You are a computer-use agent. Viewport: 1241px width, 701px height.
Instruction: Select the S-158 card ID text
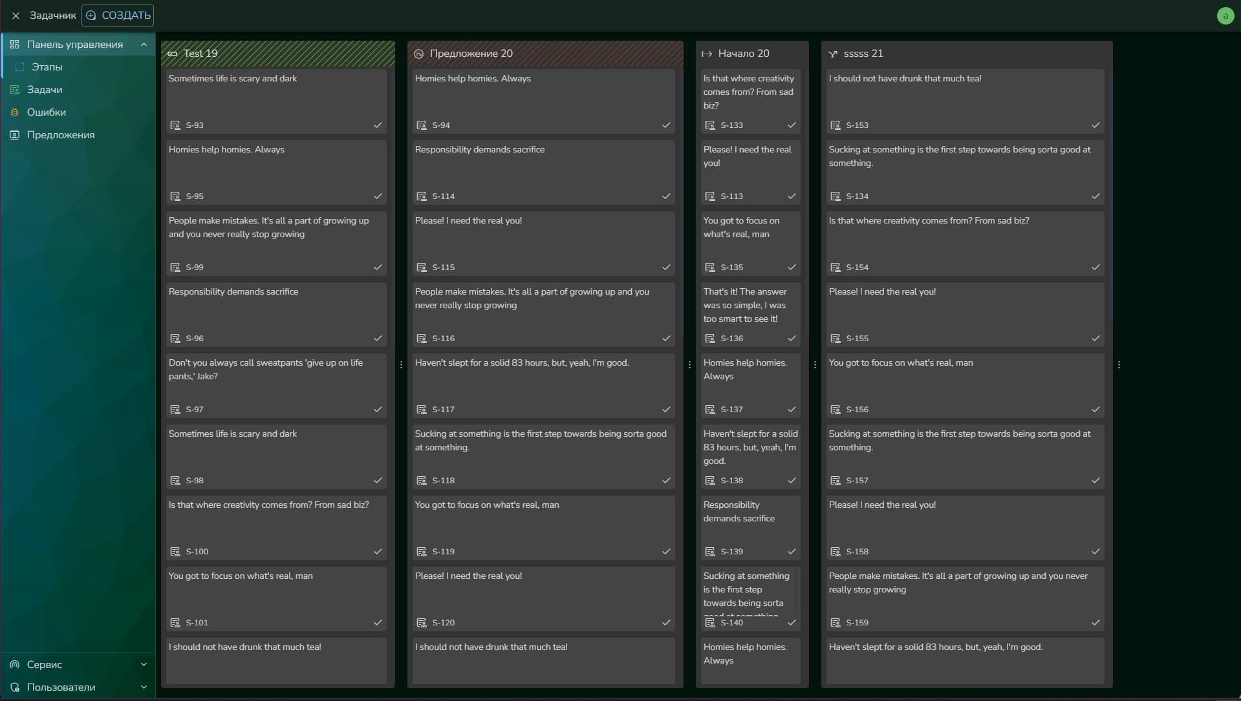pyautogui.click(x=857, y=552)
